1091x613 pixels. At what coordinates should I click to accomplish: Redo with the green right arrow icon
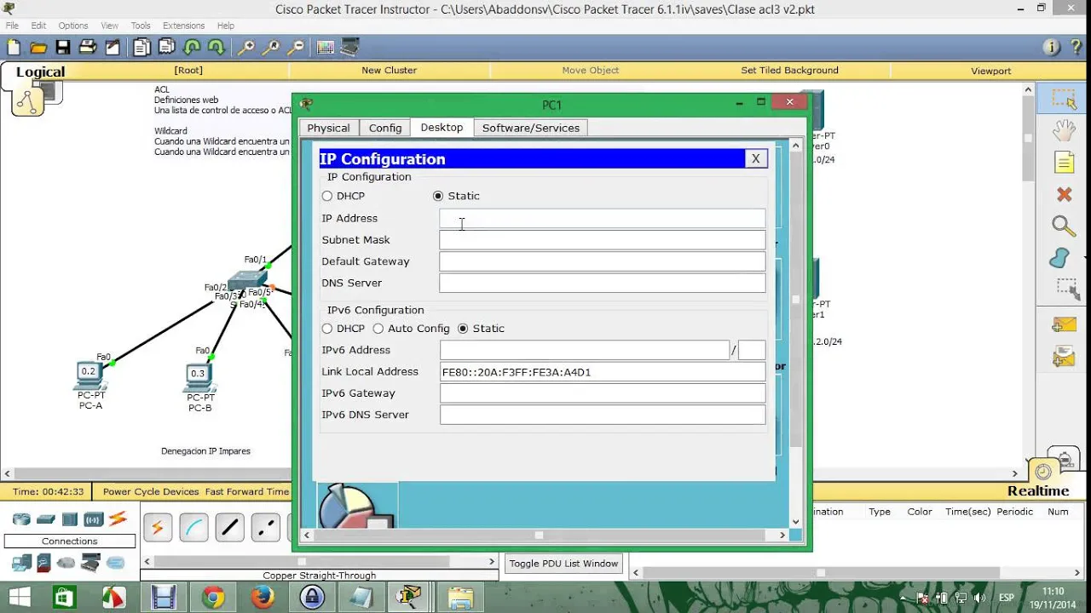tap(216, 48)
